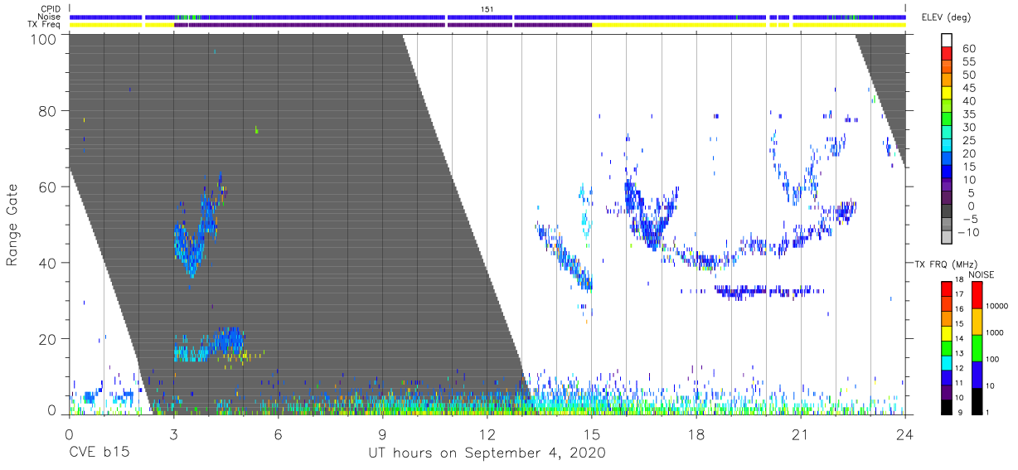This screenshot has height=470, width=1018.
Task: Click the '6' tick on the UT hours axis
Action: coord(279,433)
